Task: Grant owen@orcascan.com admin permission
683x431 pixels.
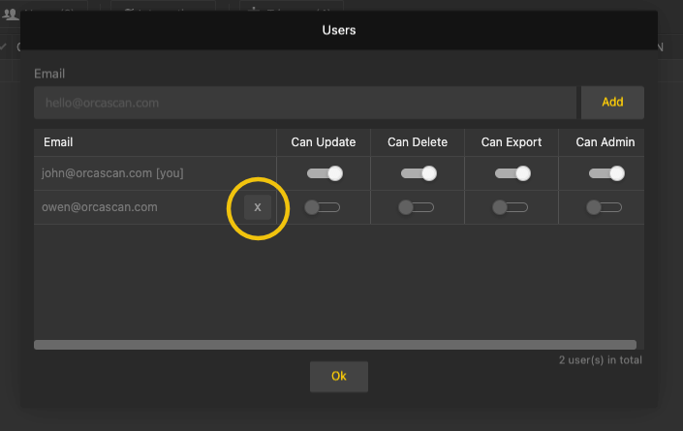Action: click(605, 207)
